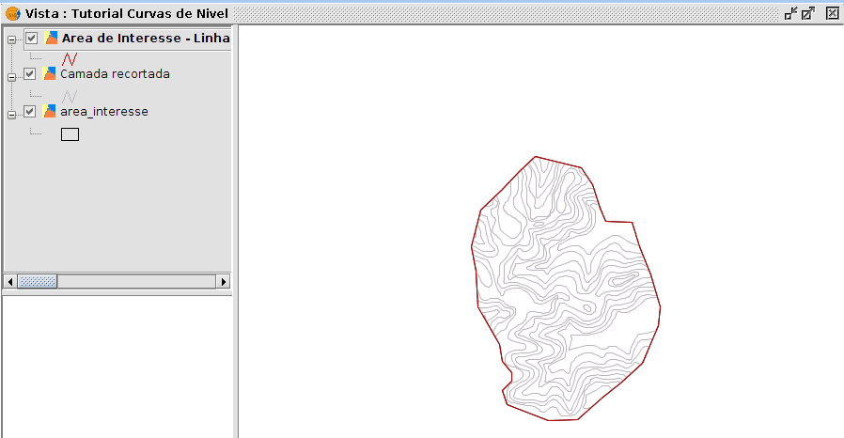Restore the view window using the iconify button

coord(790,13)
